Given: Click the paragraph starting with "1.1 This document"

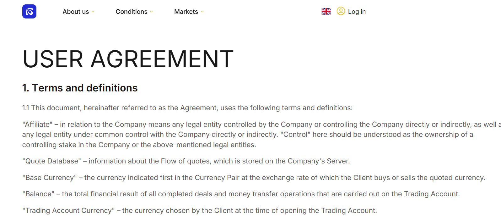Looking at the screenshot, I should pyautogui.click(x=187, y=108).
